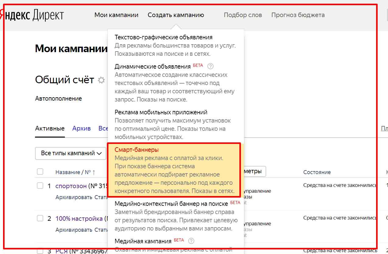The image size is (388, 254).
Task: Sort by the Название column arrow
Action: click(94, 172)
